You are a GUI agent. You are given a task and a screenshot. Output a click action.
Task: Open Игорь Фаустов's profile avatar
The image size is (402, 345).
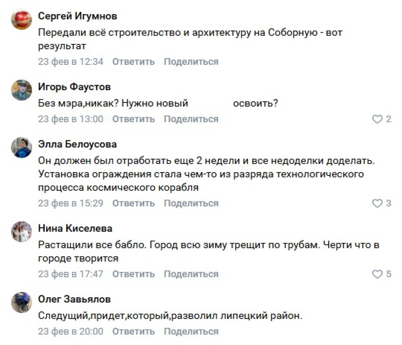(22, 90)
